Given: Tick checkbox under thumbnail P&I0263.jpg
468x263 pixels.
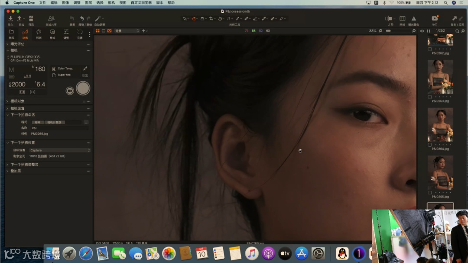Looking at the screenshot, I should tap(430, 97).
